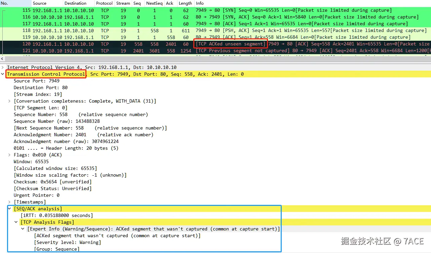
Task: Click Length value 611 in packet 118
Action: tap(186, 30)
